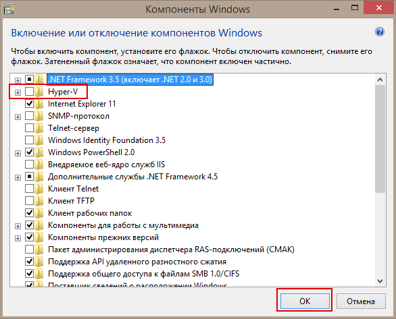Click the Telnet-сервер folder icon
Image resolution: width=396 pixels, height=319 pixels.
[x=39, y=128]
